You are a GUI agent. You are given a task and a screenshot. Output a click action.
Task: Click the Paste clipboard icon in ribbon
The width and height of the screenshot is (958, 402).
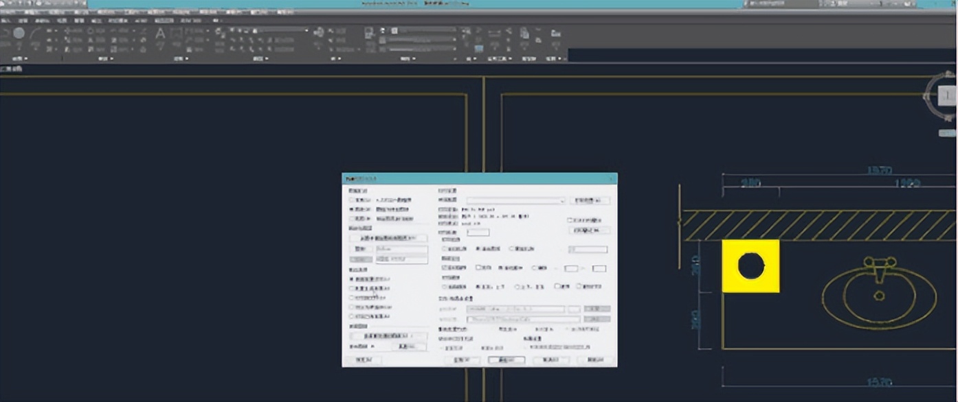[x=524, y=33]
